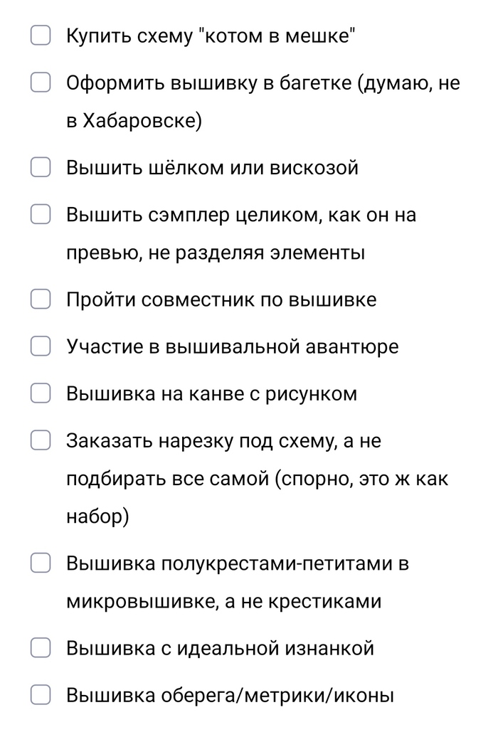Toggle the "Вышить сэмплер целиком" checkbox

click(41, 214)
